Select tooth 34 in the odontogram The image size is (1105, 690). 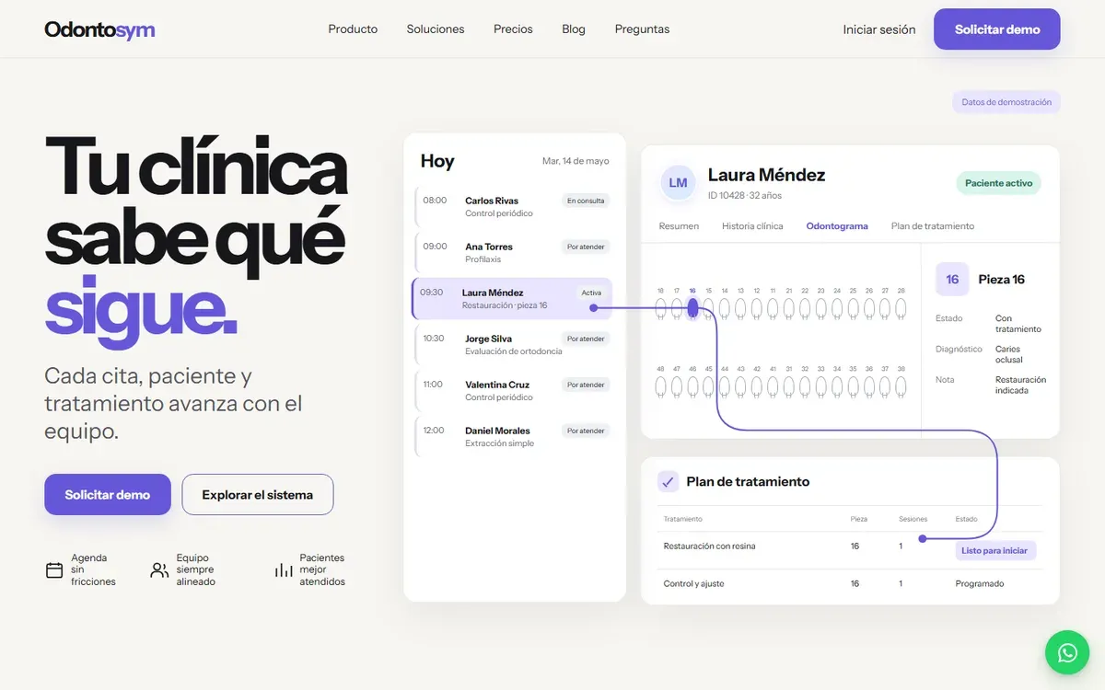837,386
